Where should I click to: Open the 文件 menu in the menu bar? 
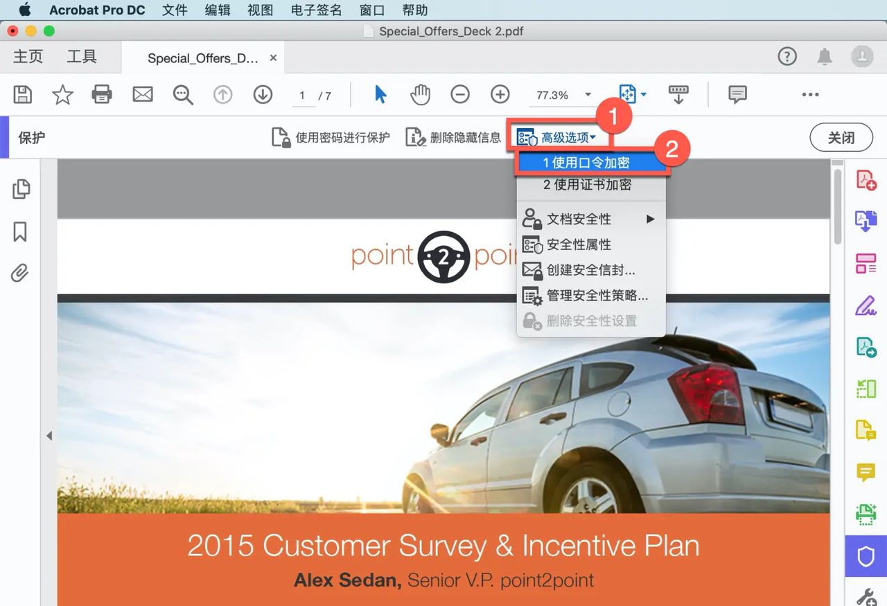tap(175, 10)
